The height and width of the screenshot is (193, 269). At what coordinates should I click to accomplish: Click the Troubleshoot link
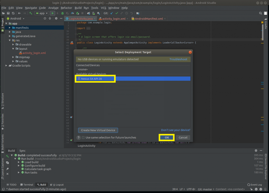coord(178,59)
